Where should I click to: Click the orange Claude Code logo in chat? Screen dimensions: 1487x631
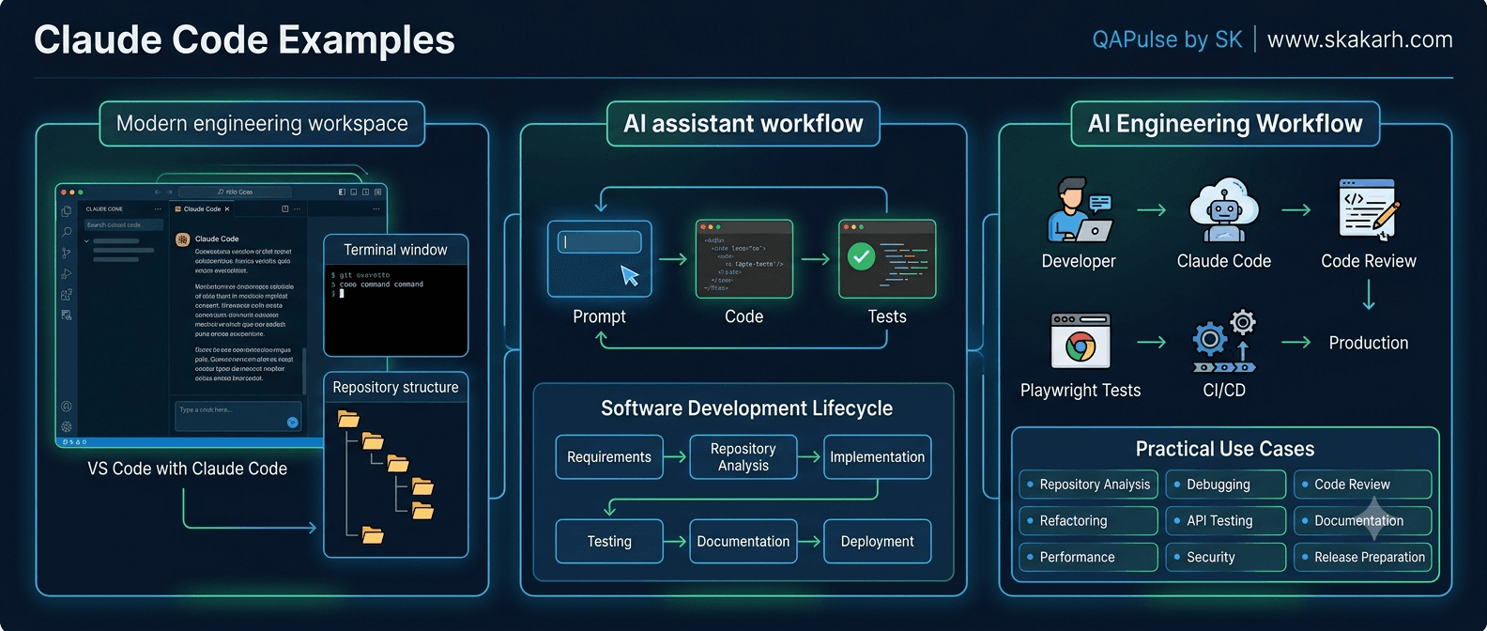point(183,239)
